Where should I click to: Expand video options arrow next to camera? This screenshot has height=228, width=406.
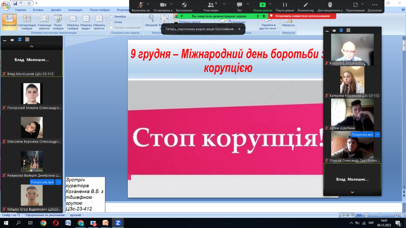[x=171, y=4]
